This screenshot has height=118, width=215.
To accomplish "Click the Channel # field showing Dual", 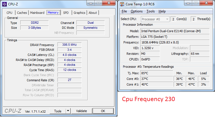I will tap(90, 23).
